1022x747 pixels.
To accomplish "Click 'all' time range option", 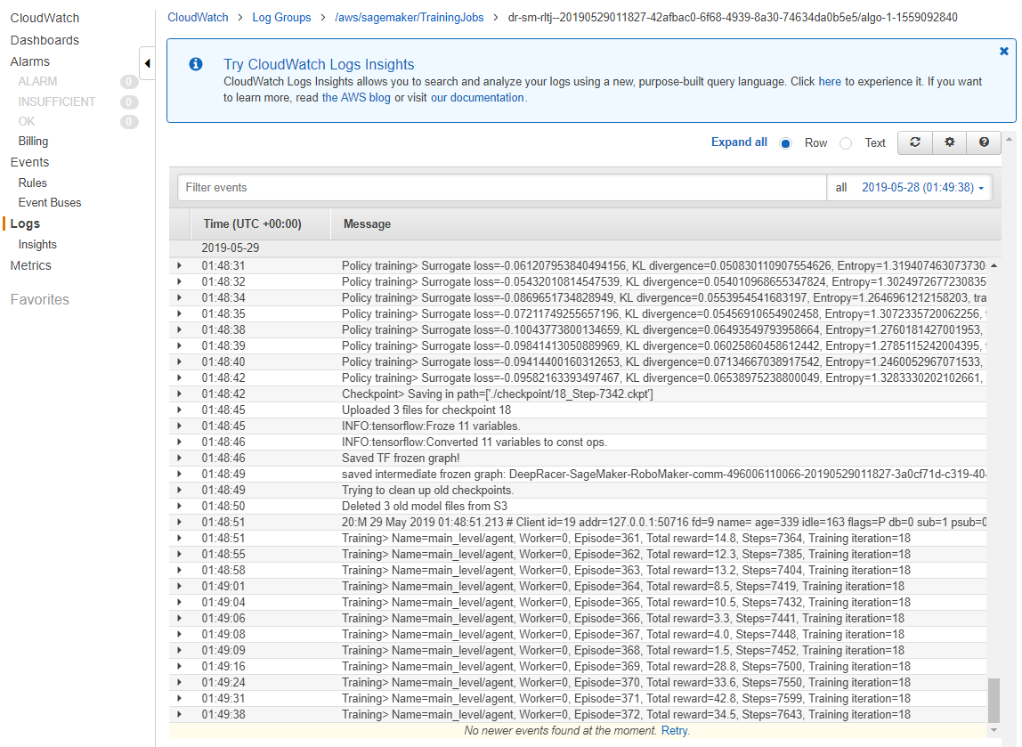I will (841, 188).
